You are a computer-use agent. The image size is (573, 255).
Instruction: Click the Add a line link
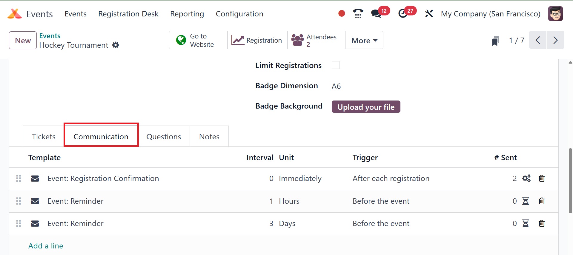pos(46,246)
